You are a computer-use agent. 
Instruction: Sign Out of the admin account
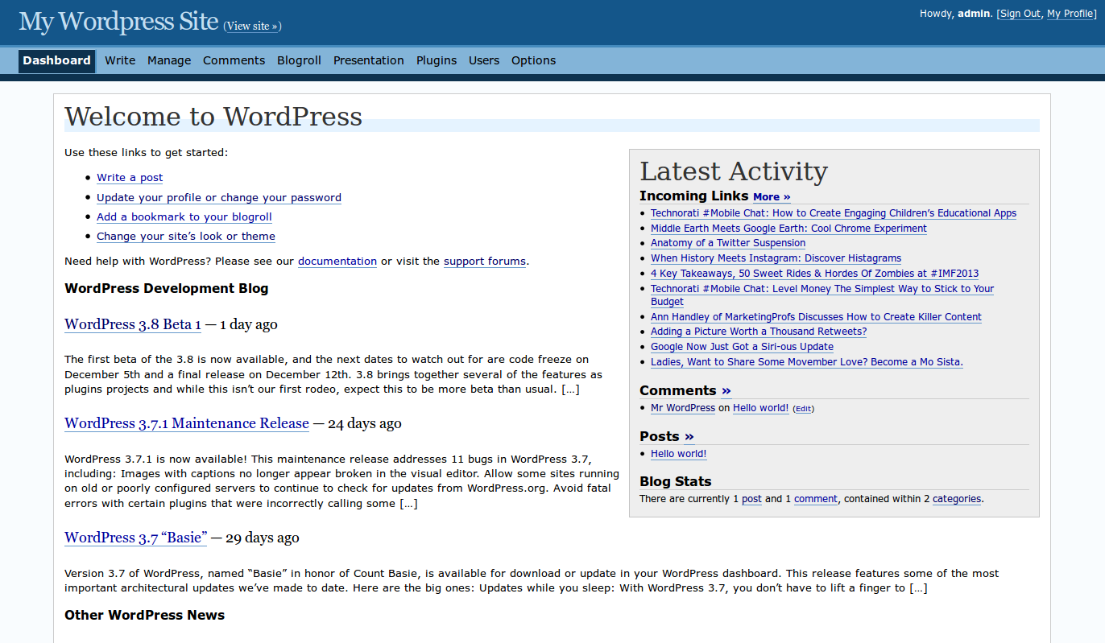tap(1020, 14)
